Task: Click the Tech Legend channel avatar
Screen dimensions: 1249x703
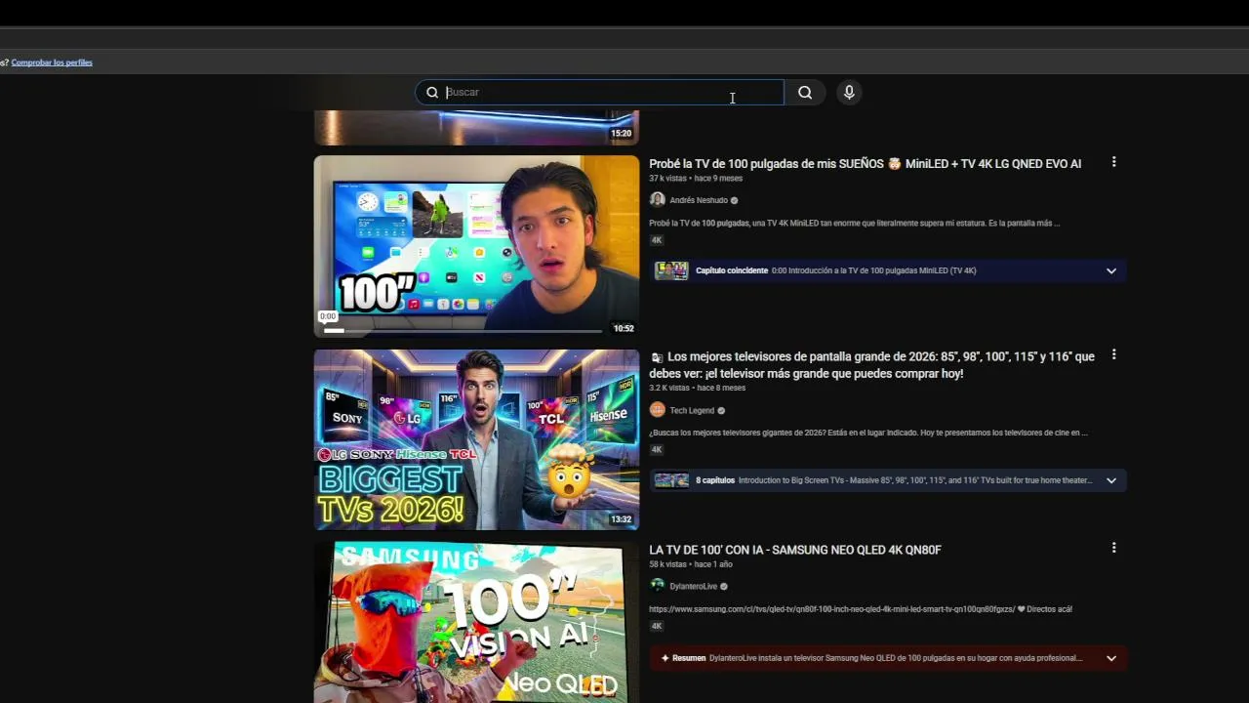Action: coord(658,410)
